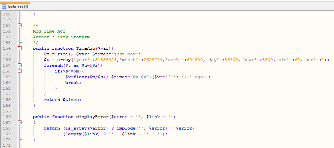Click line number 166 in the margin
Screen dimensions: 334x148
click(7, 117)
